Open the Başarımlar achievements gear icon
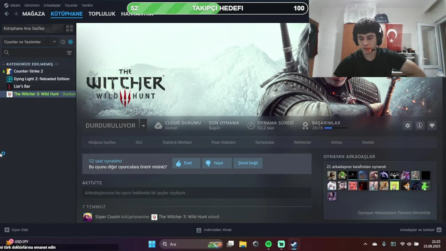446x251 pixels. point(305,125)
